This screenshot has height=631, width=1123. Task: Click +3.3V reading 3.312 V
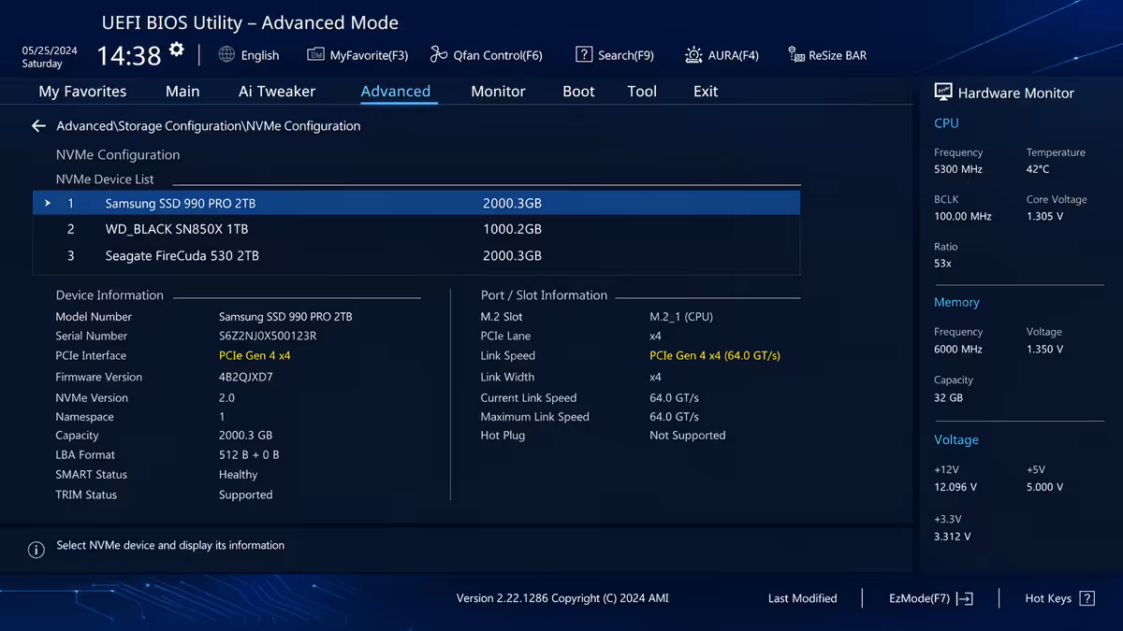[952, 537]
